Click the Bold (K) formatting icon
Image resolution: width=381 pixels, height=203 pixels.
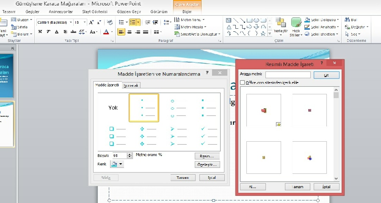coord(40,32)
